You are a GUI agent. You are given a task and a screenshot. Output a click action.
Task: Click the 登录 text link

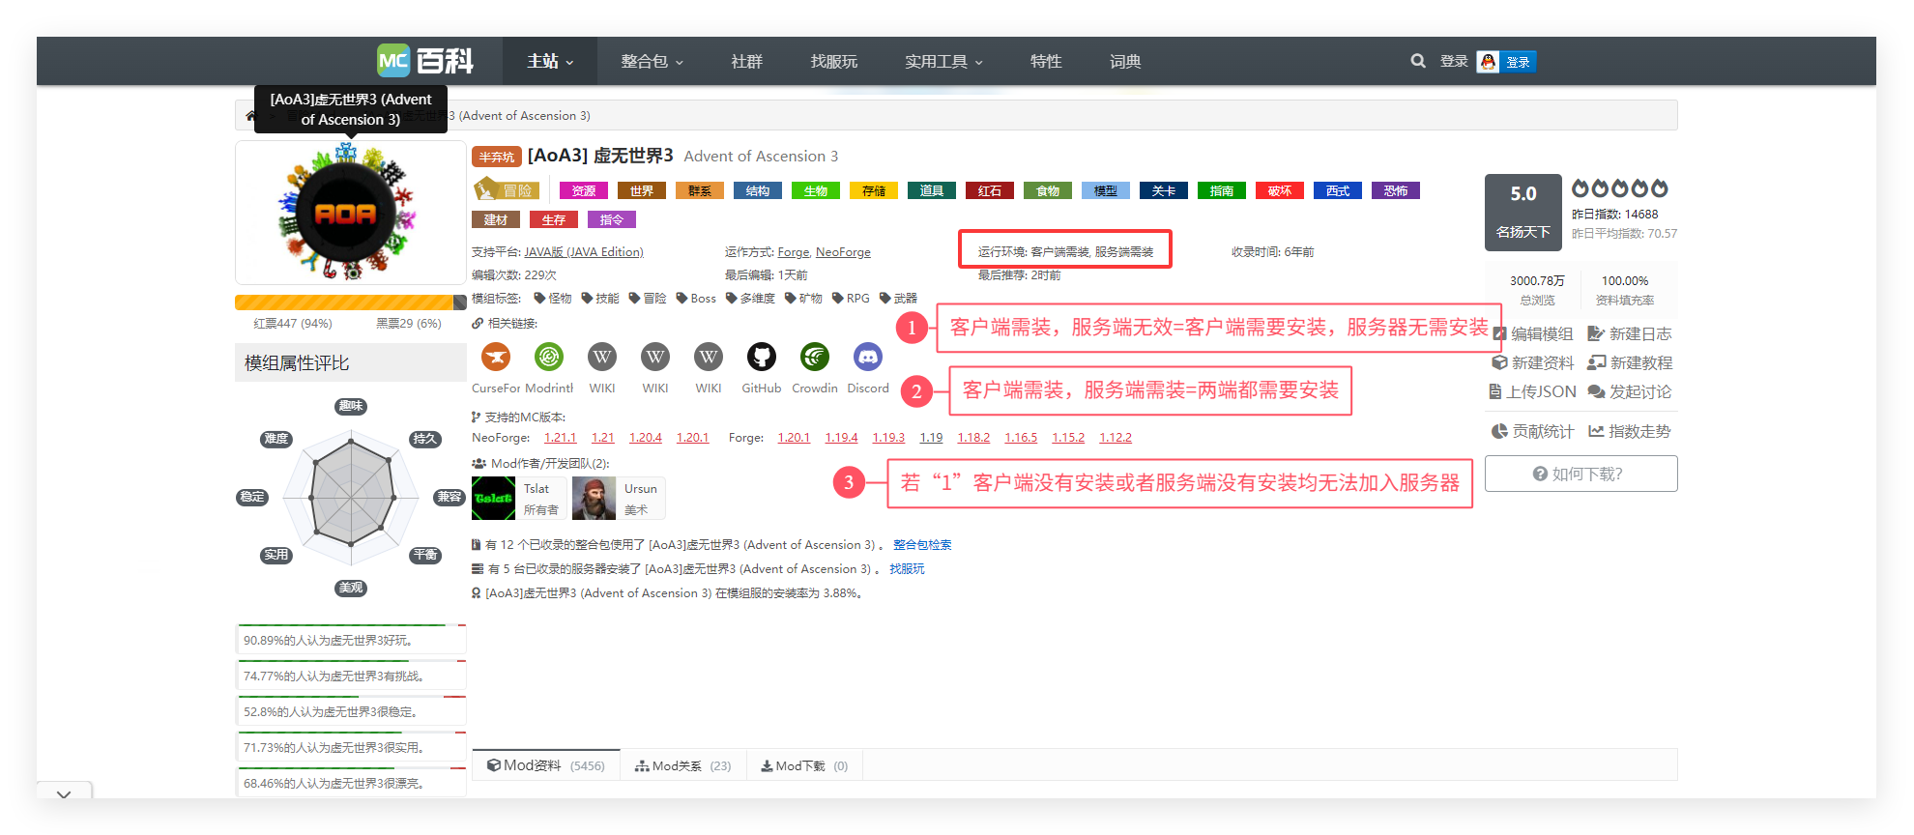coord(1454,61)
